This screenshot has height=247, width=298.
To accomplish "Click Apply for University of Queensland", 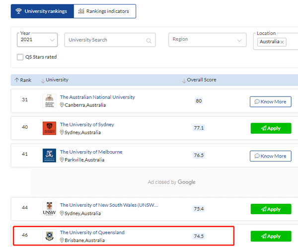I will point(271,236).
